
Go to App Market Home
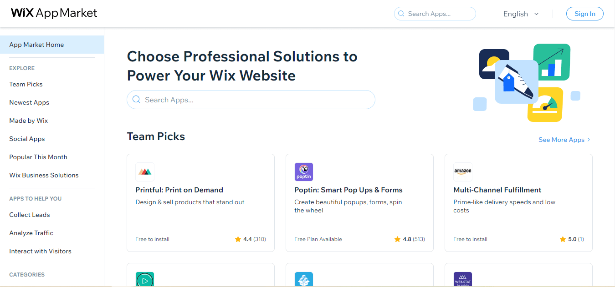click(52, 45)
